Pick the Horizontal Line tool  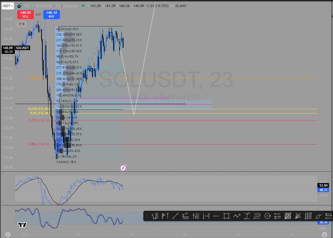[x=216, y=216]
